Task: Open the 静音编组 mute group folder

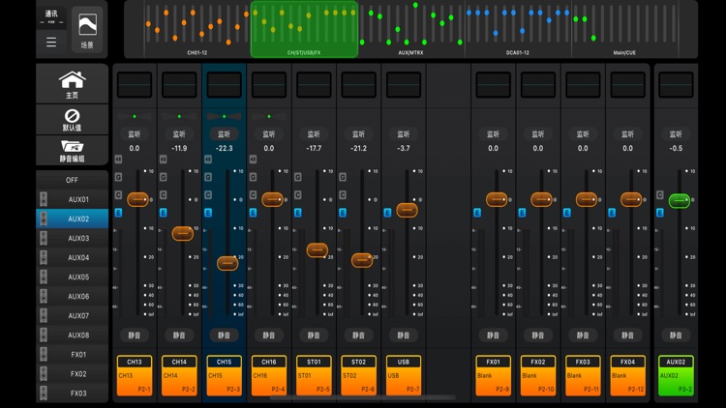Action: pyautogui.click(x=72, y=151)
